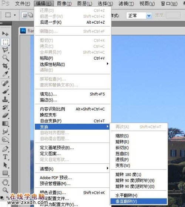The image size is (185, 207).
Task: Open the highlighted 变换 submenu entry
Action: [72, 127]
